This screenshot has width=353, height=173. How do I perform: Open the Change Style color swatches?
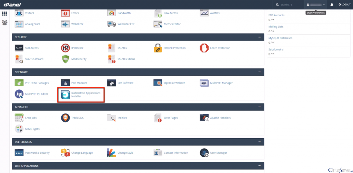click(x=111, y=153)
